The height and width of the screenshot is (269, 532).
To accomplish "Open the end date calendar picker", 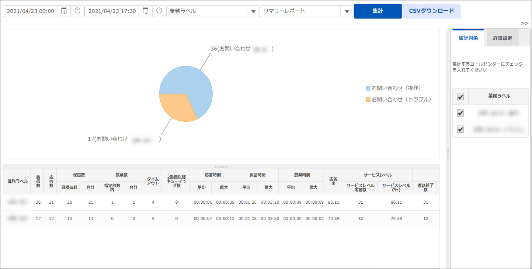I will [146, 11].
